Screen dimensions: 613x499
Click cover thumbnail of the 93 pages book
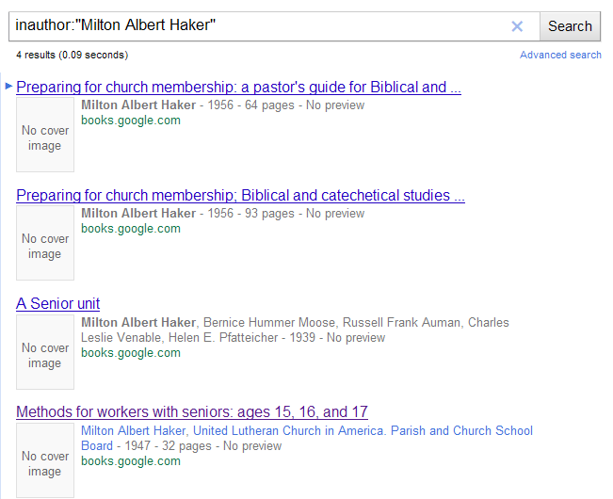point(45,243)
